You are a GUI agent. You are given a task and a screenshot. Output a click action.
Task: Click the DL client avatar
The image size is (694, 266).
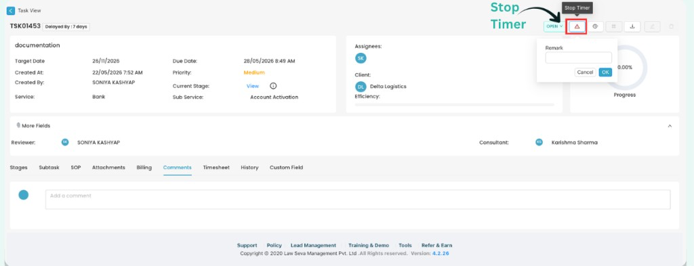[x=361, y=87]
